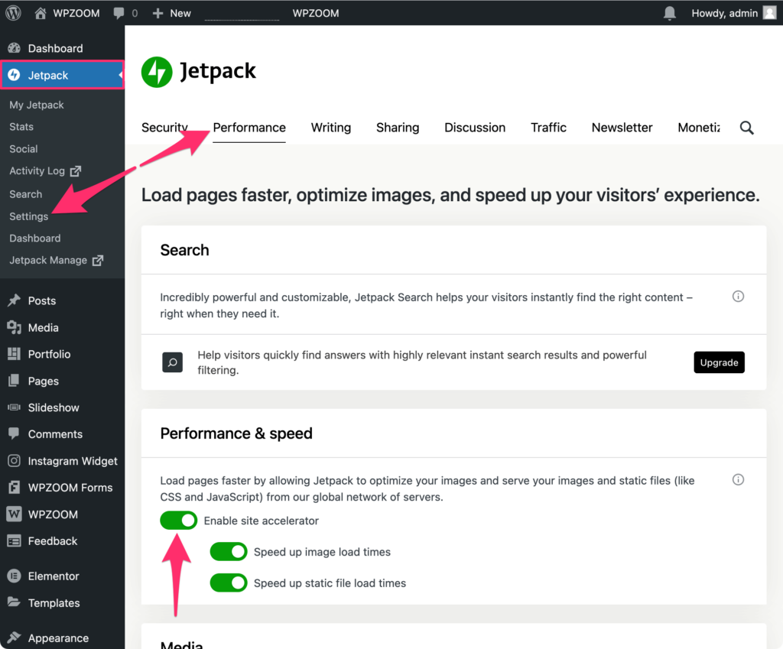Click the Upgrade button for Search
The width and height of the screenshot is (783, 649).
click(719, 362)
